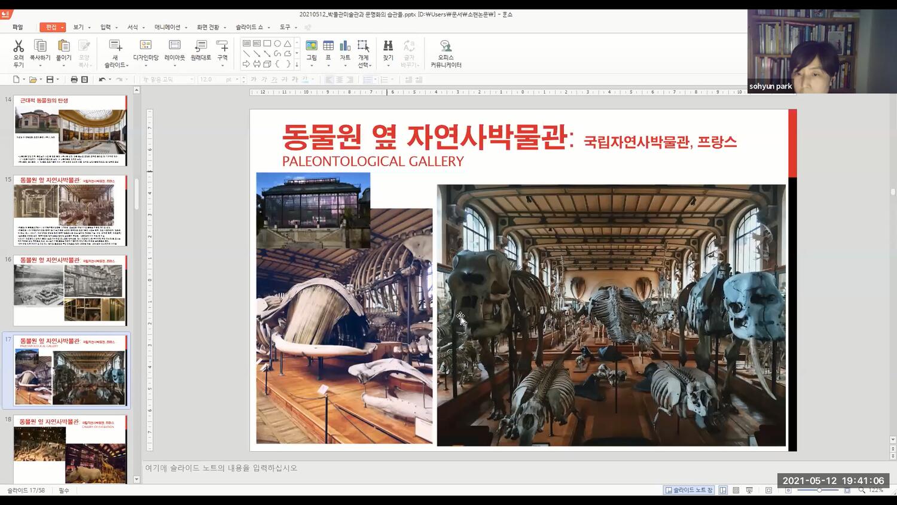Screen dimensions: 897x505
Task: Click the Print icon
Action: (x=74, y=79)
